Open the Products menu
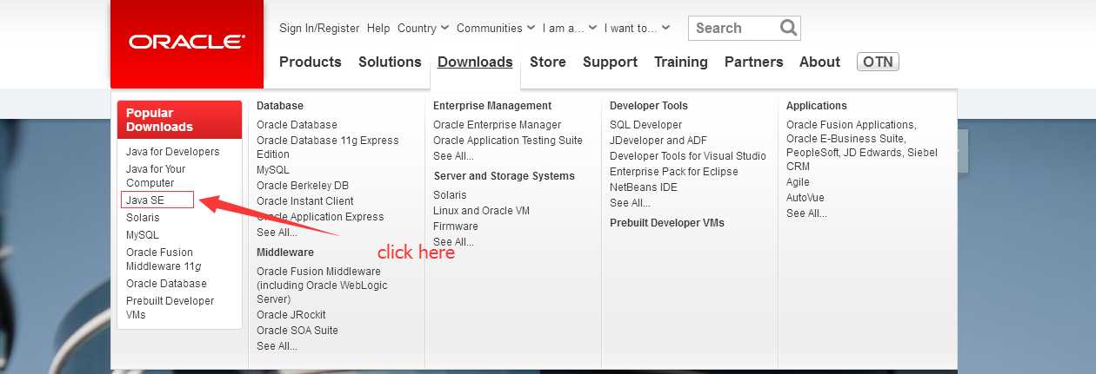This screenshot has width=1096, height=374. point(310,62)
